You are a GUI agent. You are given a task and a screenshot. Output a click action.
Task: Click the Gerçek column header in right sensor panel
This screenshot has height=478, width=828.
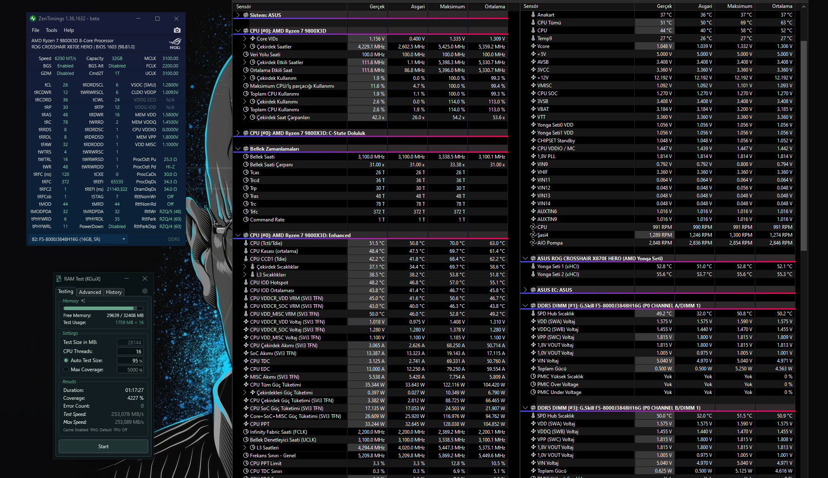654,6
